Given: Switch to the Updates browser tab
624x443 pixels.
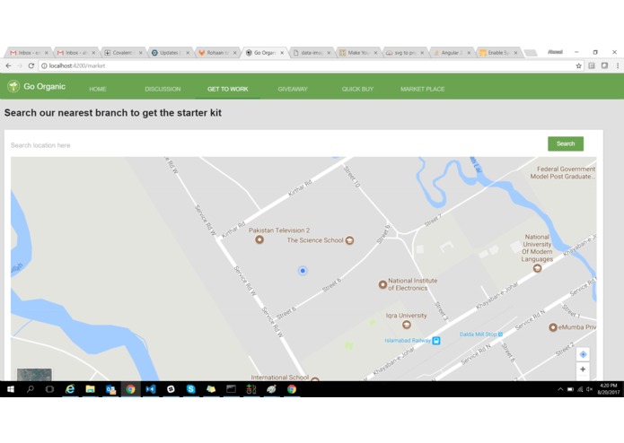Looking at the screenshot, I should [x=170, y=52].
